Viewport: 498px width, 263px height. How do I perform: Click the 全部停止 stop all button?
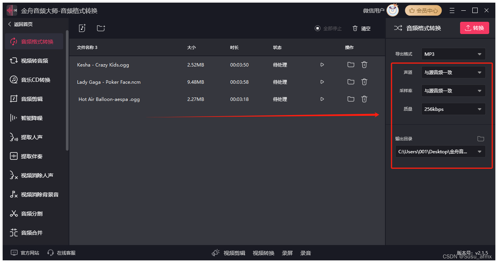point(328,28)
